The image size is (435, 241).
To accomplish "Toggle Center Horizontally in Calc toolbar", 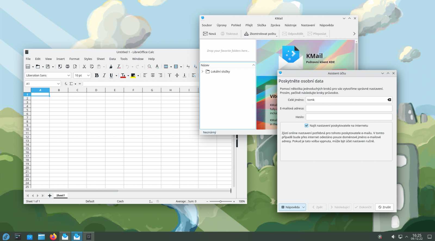I will pyautogui.click(x=153, y=75).
